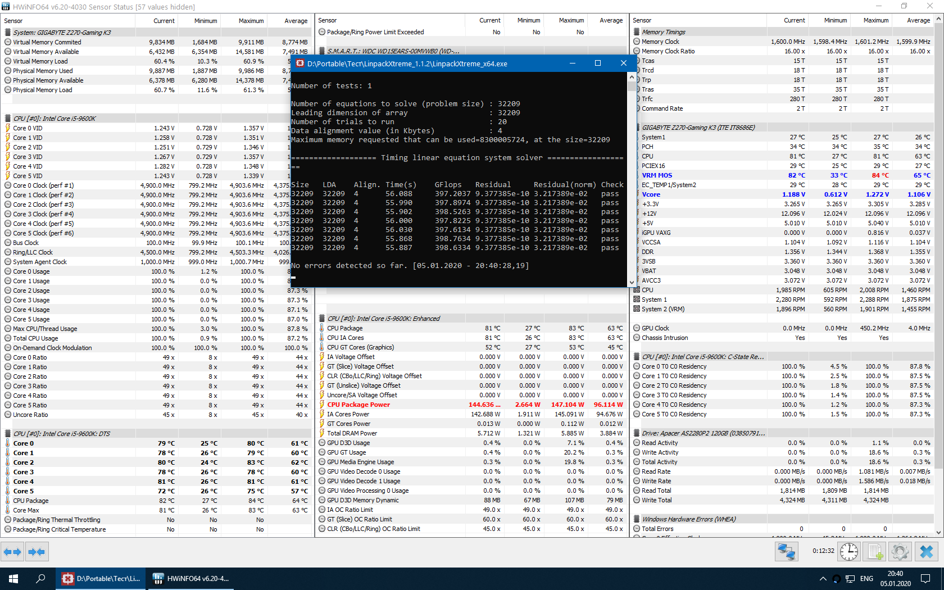Open Windows taskbar search
944x590 pixels.
coord(40,579)
